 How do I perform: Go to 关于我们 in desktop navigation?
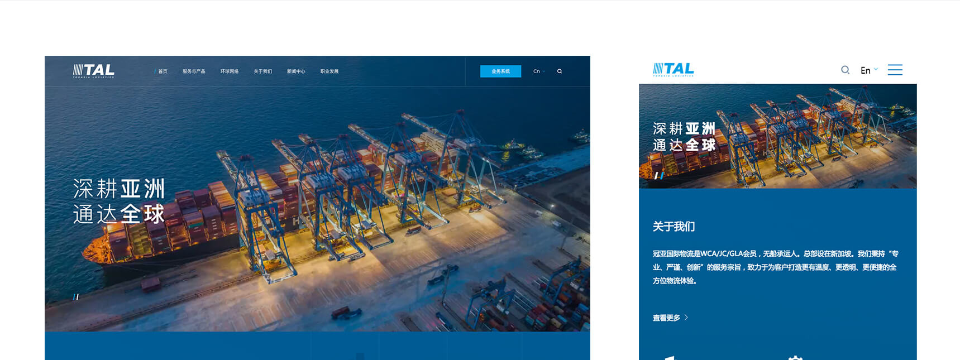[263, 71]
